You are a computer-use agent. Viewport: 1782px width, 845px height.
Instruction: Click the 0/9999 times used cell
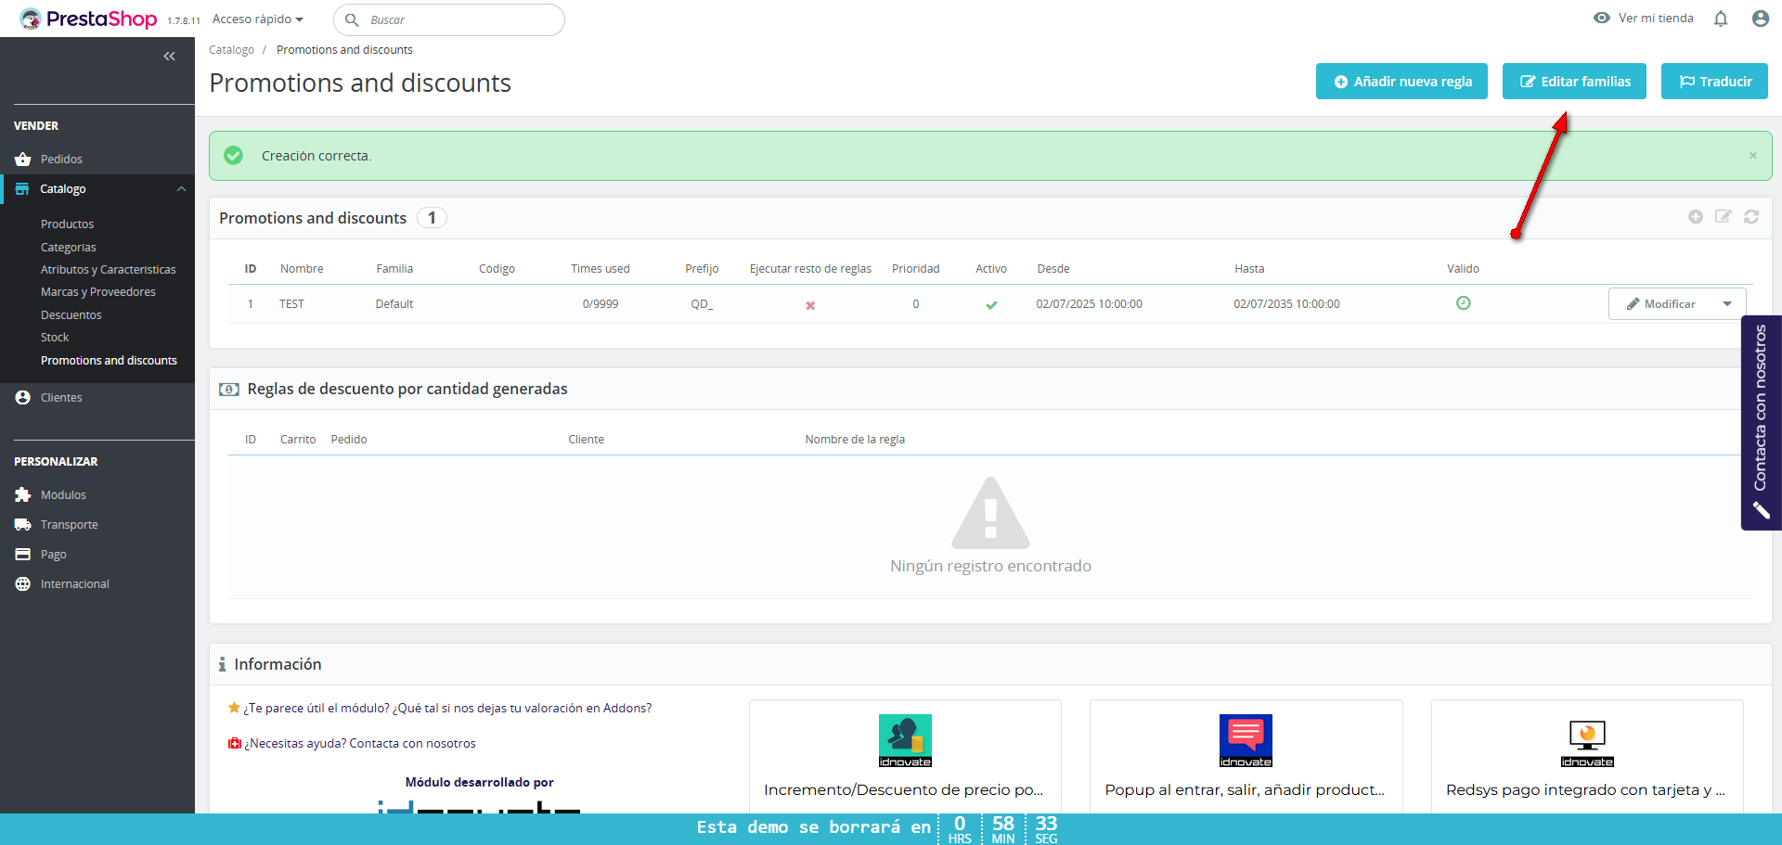[x=600, y=304]
